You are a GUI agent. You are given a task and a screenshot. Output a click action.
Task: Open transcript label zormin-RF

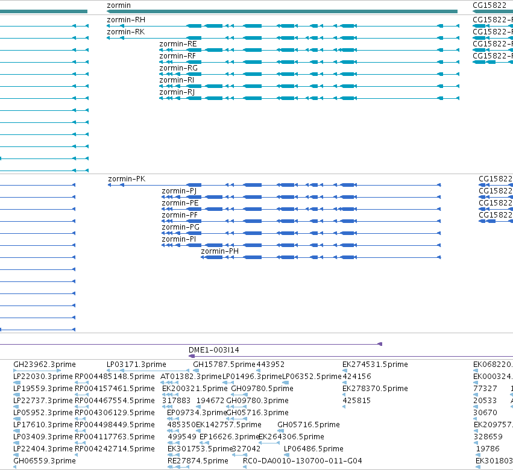(x=177, y=56)
